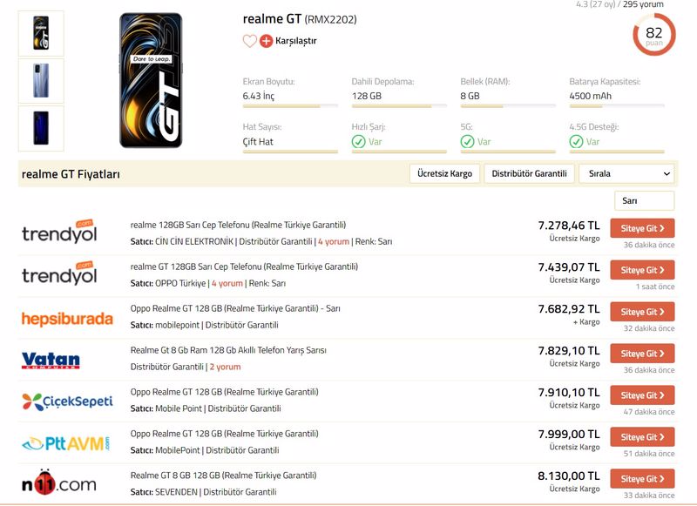Click the n11.com store logo
Screen dimensions: 697x506
(x=59, y=482)
